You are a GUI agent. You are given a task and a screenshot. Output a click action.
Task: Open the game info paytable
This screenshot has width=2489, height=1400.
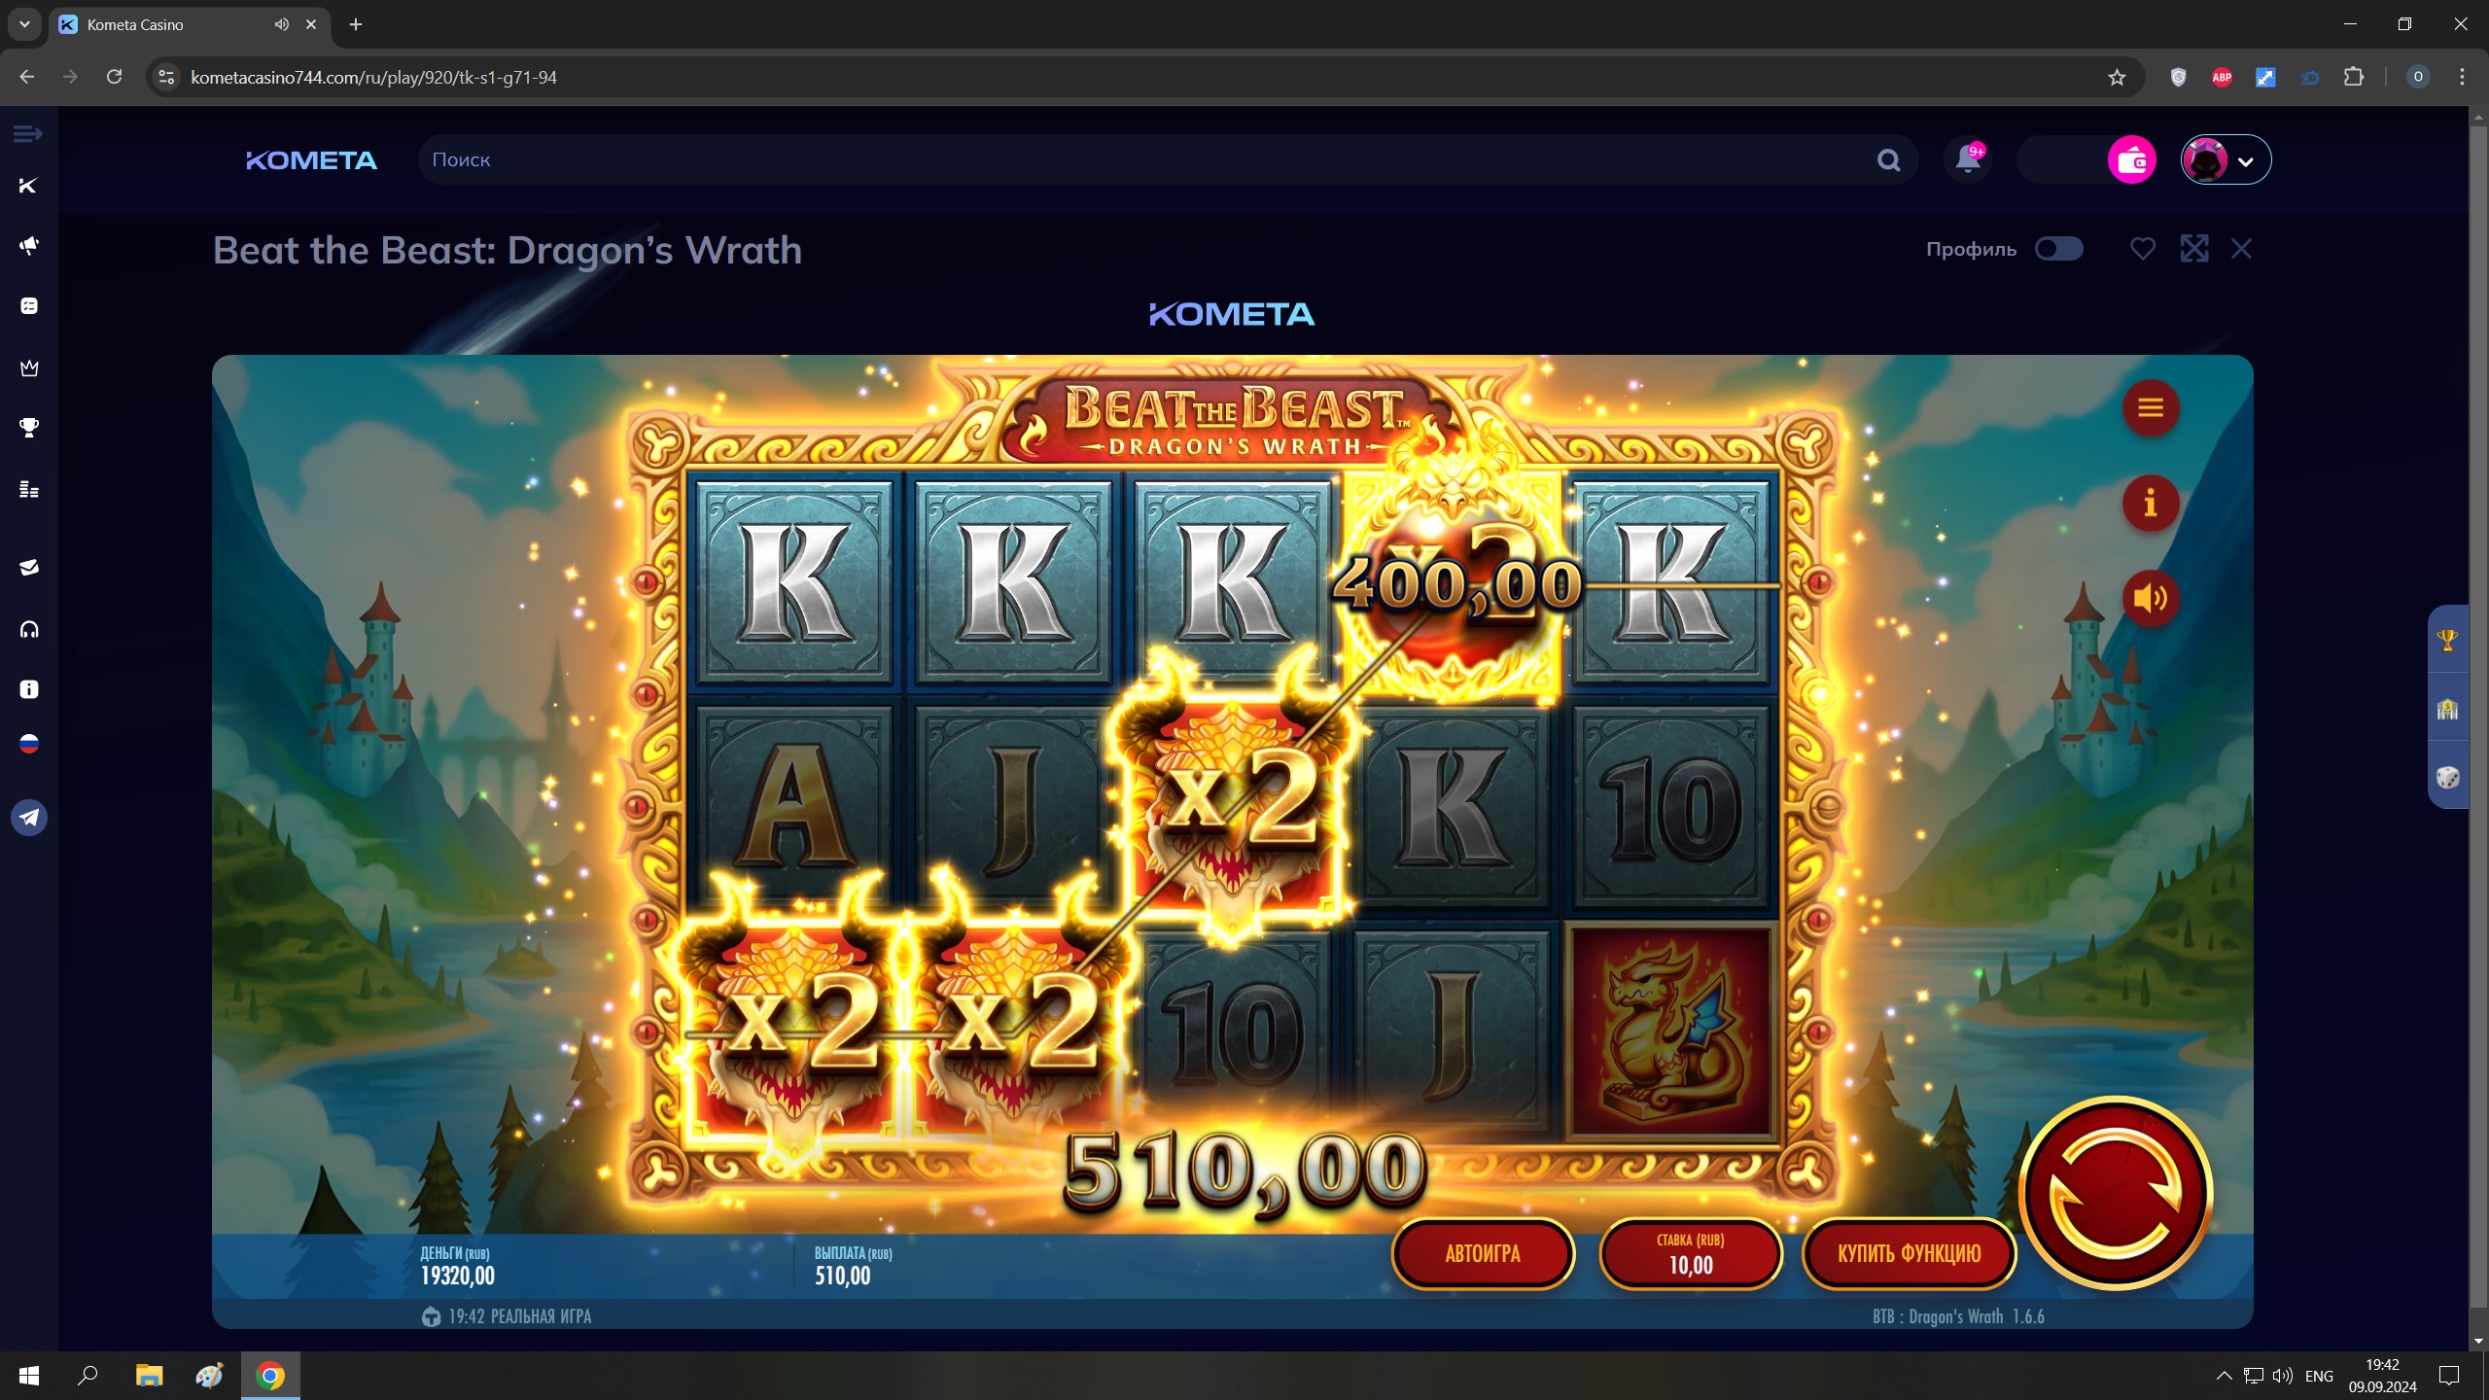click(x=2150, y=503)
